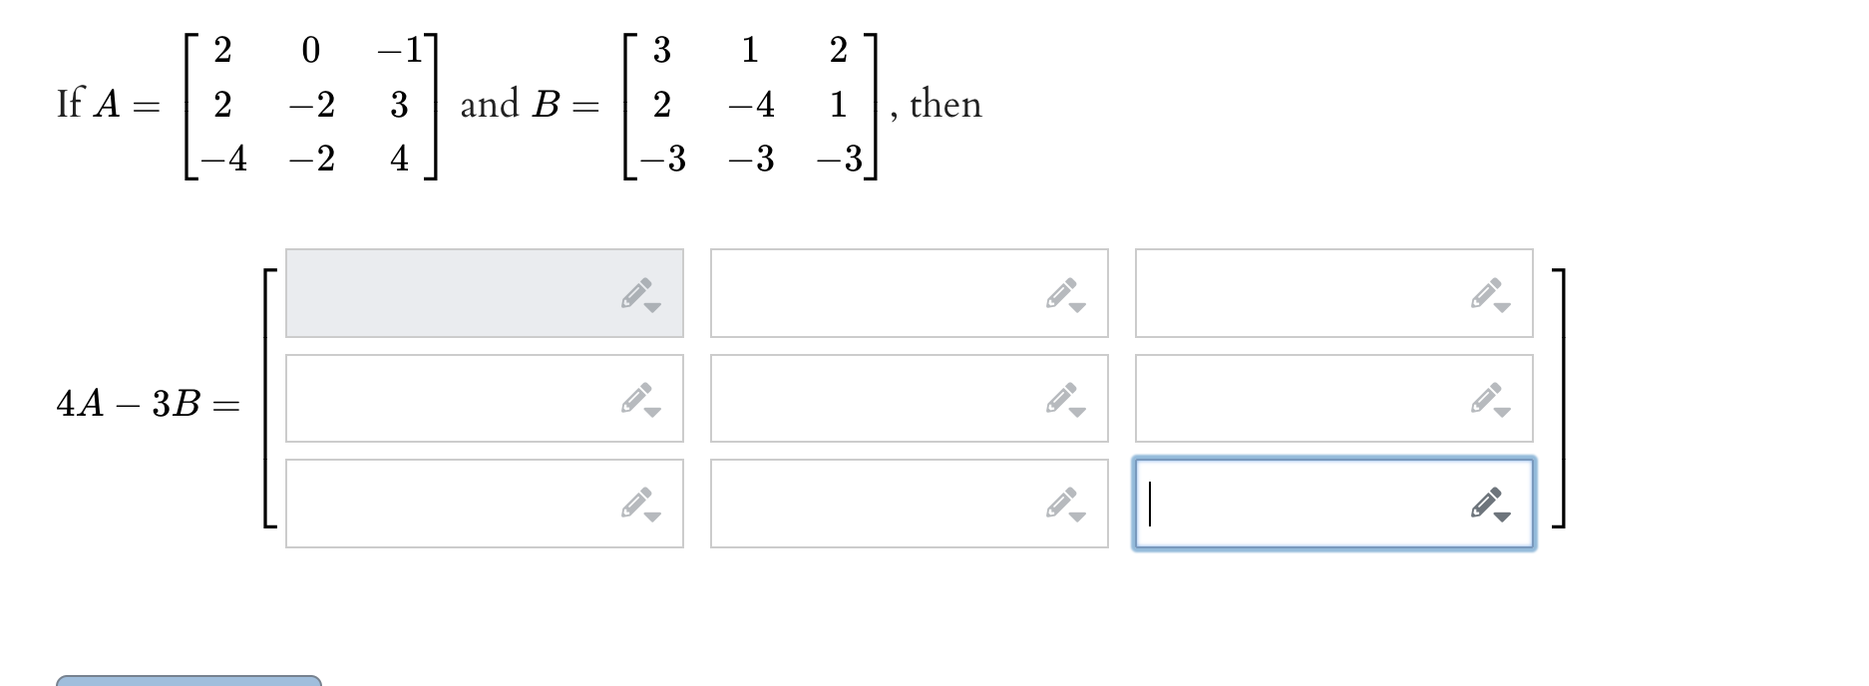Open the dropdown arrow in the center matrix cell

click(x=1078, y=413)
